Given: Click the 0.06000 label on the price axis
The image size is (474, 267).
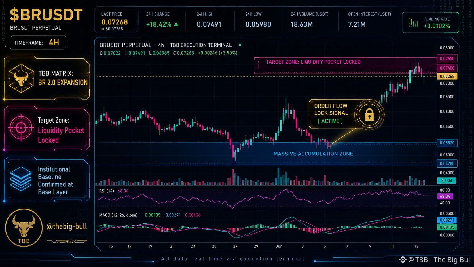Looking at the screenshot, I should (x=447, y=112).
